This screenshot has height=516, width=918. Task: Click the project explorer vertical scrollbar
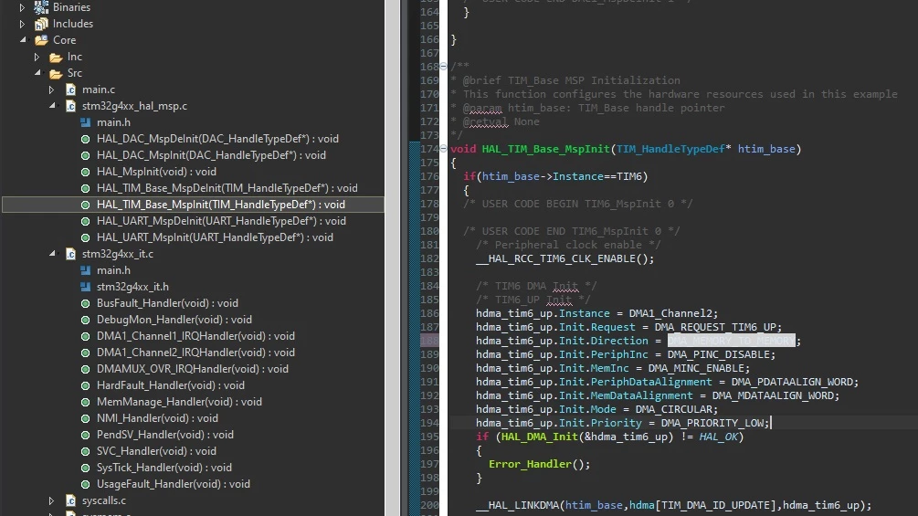click(392, 258)
